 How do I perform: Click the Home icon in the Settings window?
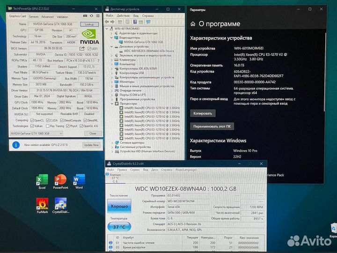point(193,24)
